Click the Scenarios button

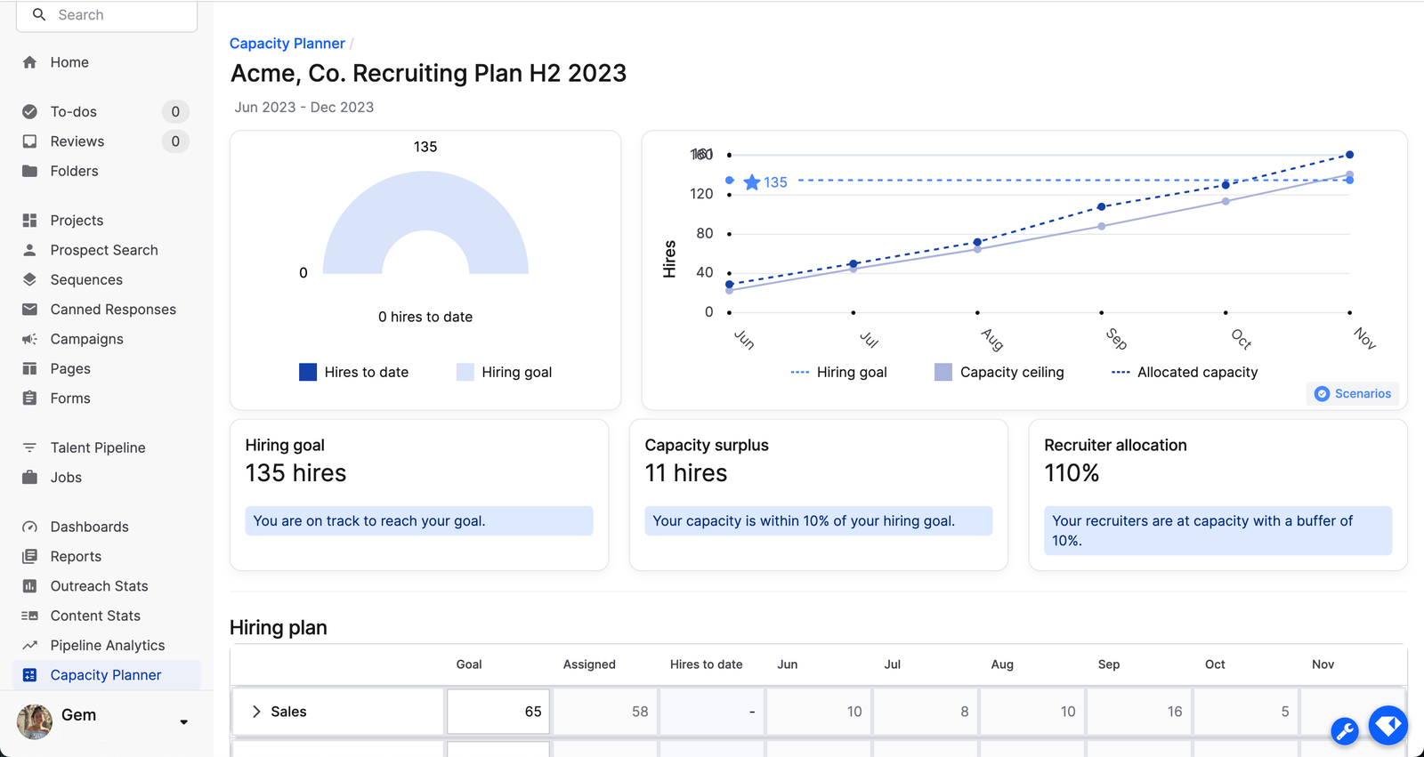tap(1353, 393)
